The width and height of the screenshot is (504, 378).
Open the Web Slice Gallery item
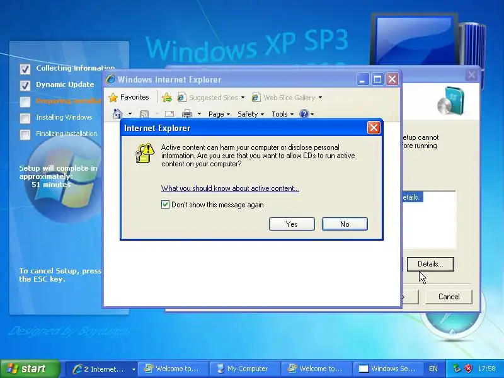coord(283,98)
